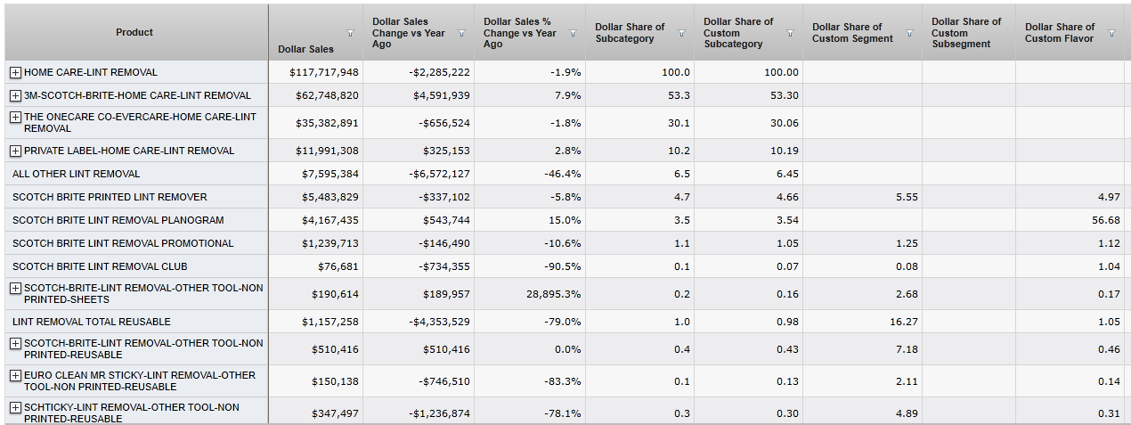This screenshot has height=425, width=1131.
Task: Open the Dollar Sales column filter icon
Action: (x=350, y=33)
